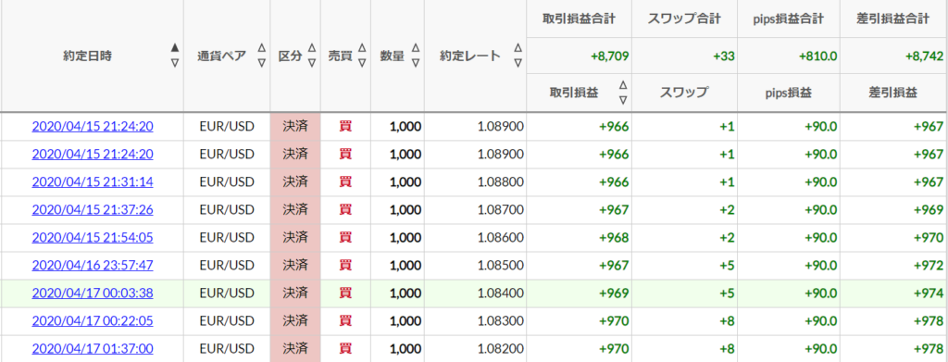Click the 差引損益 sub-header label
The height and width of the screenshot is (362, 948).
(894, 93)
